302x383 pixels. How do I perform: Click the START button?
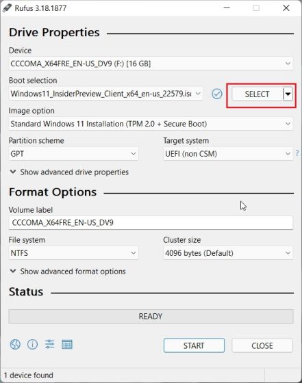tap(194, 345)
